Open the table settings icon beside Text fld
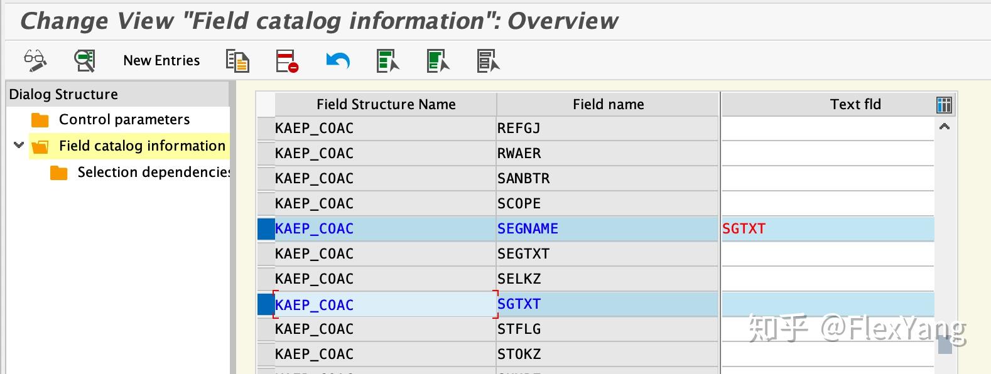The image size is (991, 374). click(x=944, y=105)
